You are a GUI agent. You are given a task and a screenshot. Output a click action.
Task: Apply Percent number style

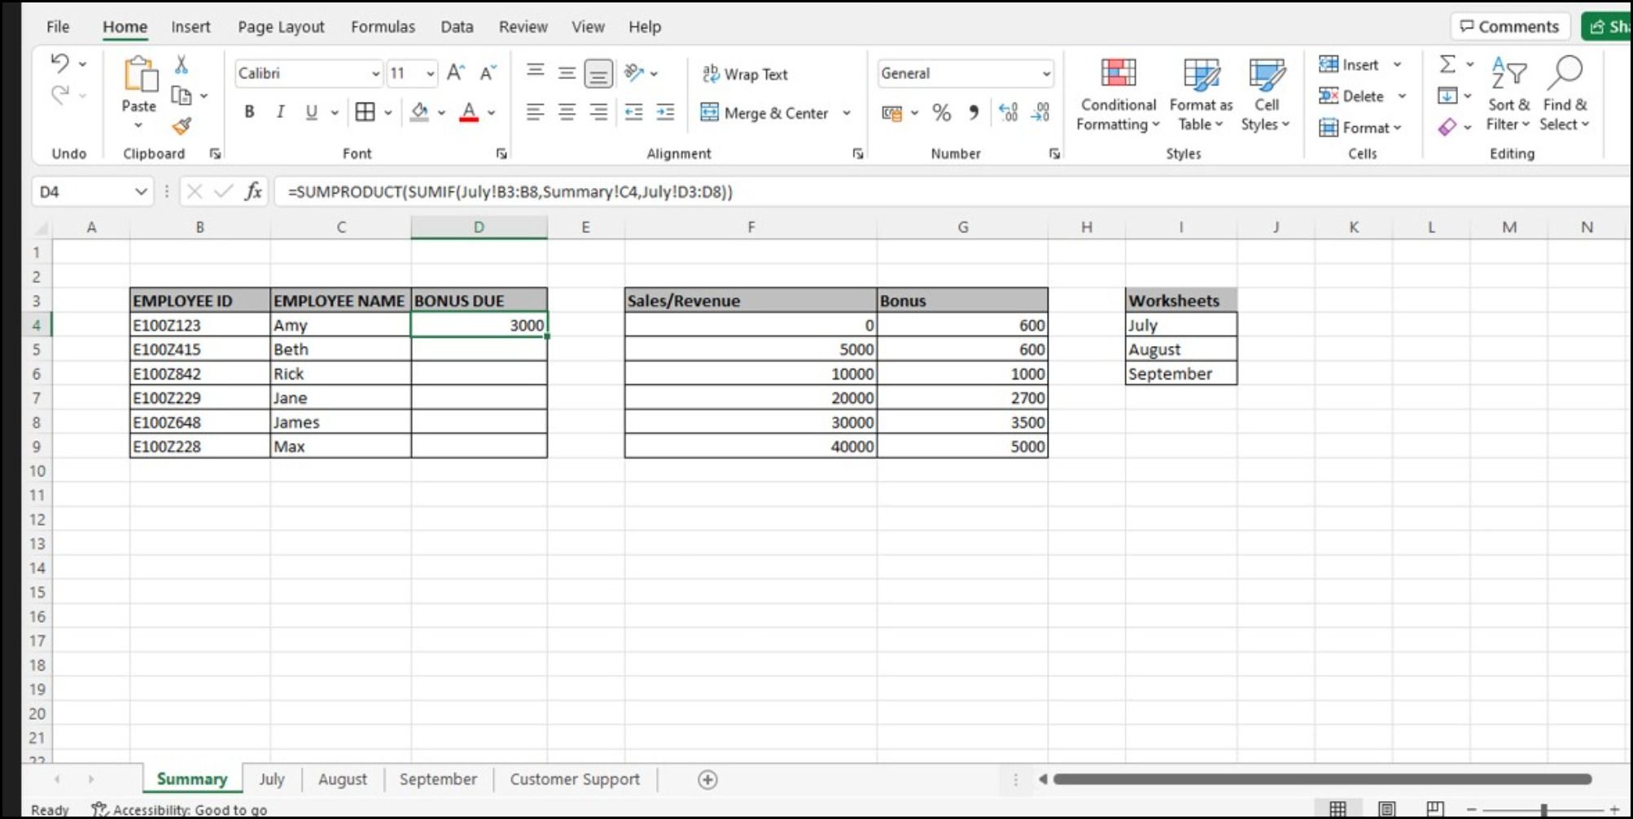pyautogui.click(x=943, y=113)
